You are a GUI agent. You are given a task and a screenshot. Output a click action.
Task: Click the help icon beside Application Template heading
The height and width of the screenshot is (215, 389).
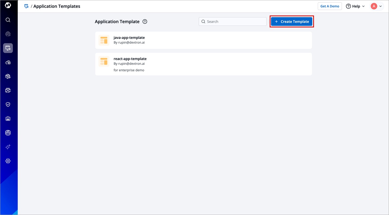pyautogui.click(x=145, y=22)
